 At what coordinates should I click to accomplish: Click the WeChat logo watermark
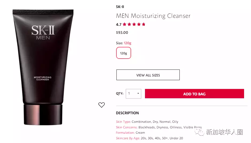[x=199, y=132]
